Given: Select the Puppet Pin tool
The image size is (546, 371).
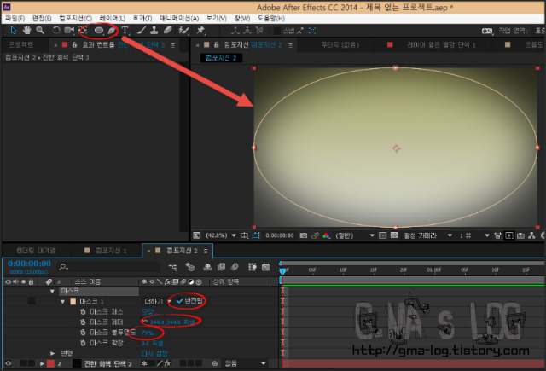Looking at the screenshot, I should click(200, 31).
